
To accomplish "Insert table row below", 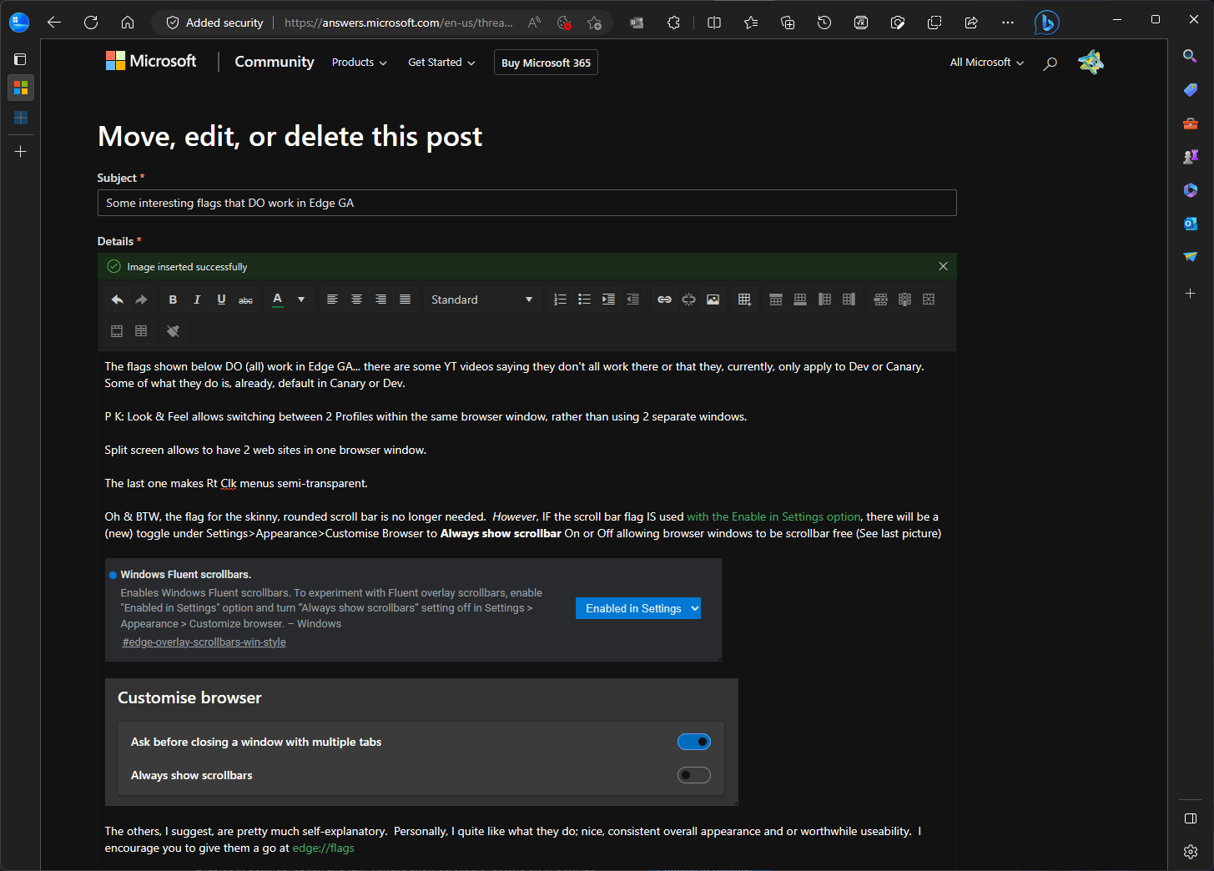I will point(799,300).
